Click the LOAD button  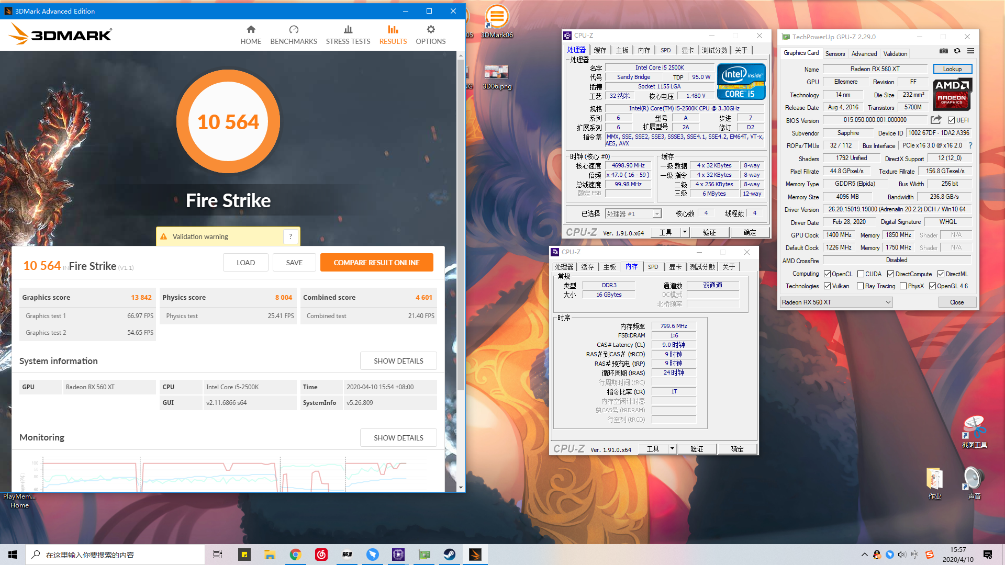pyautogui.click(x=245, y=263)
